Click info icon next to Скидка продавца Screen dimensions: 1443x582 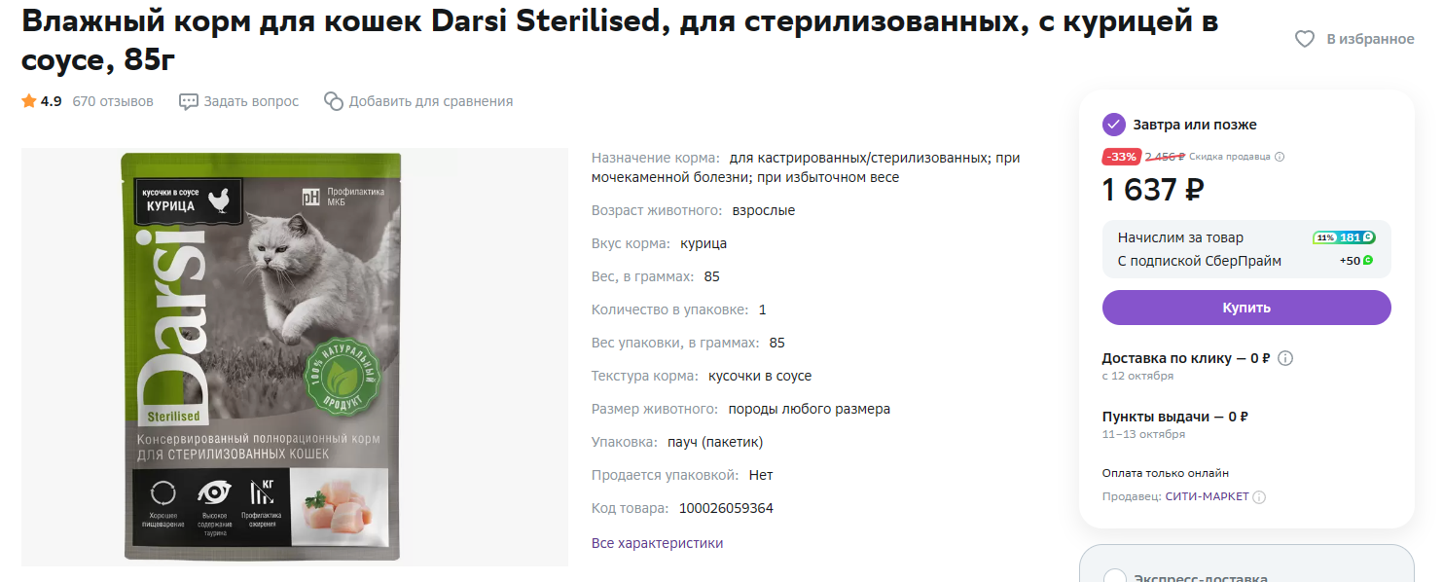(1280, 157)
